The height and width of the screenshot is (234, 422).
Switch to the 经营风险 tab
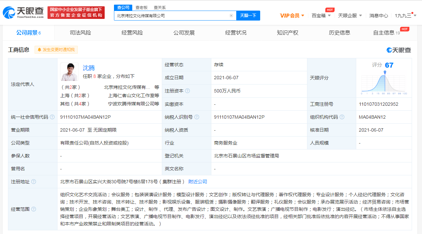pyautogui.click(x=132, y=33)
